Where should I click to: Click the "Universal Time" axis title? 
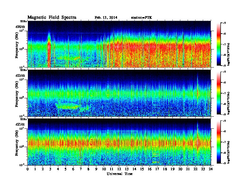click(x=119, y=174)
